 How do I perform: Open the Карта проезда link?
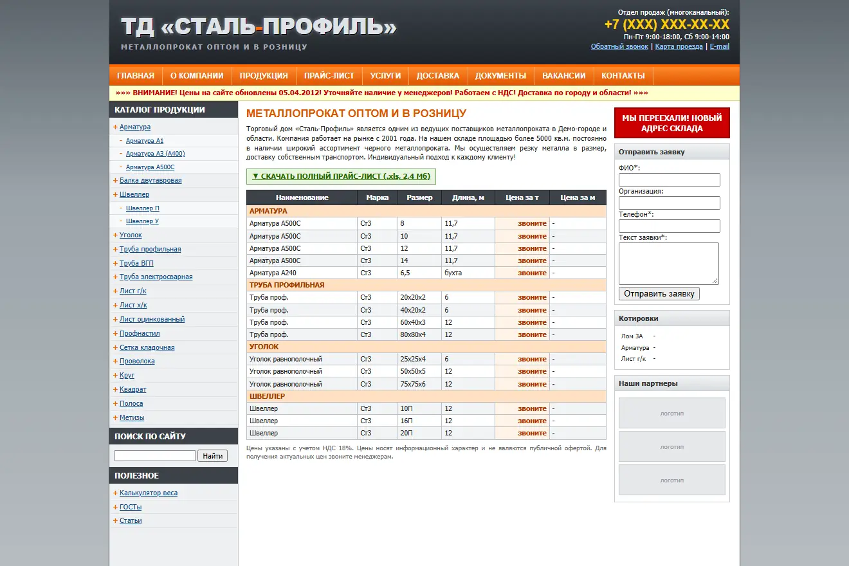679,46
